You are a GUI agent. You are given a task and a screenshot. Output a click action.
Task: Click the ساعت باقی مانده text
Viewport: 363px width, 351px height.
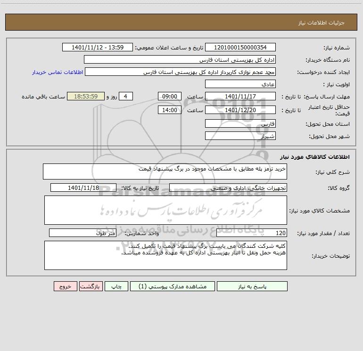[x=43, y=97]
